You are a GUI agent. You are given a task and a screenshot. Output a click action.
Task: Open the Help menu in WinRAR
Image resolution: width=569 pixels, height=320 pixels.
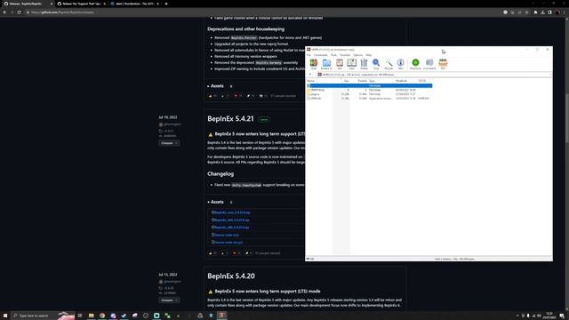coord(368,55)
